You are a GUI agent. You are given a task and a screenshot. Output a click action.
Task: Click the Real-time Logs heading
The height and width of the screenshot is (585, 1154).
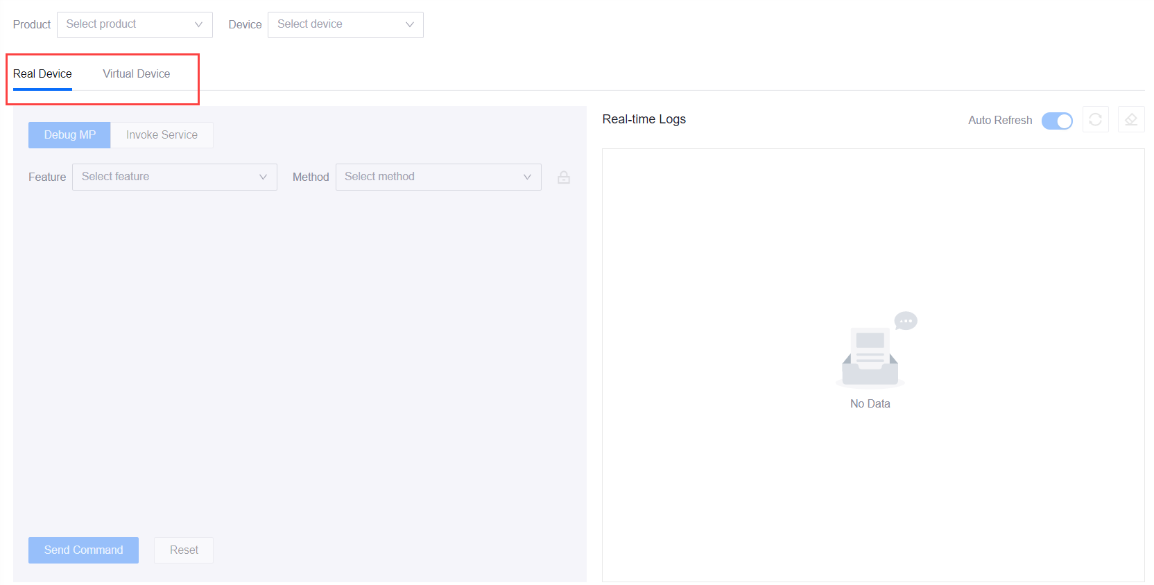pos(644,119)
